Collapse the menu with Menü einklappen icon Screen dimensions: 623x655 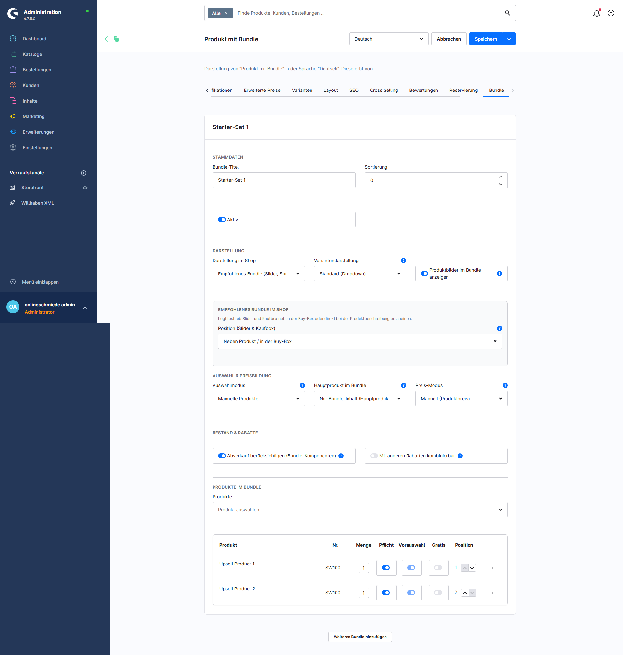[x=13, y=282]
